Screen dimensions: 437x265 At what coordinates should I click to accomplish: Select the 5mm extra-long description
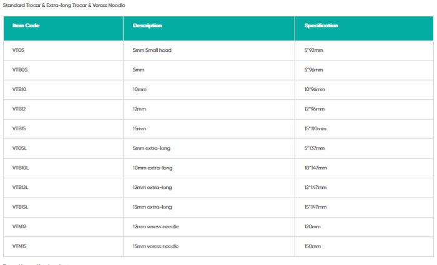tap(152, 148)
